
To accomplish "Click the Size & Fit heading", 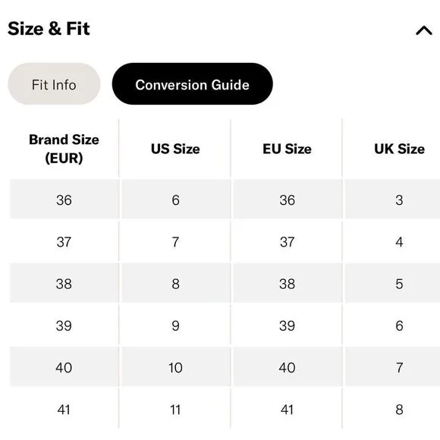I will 49,28.
